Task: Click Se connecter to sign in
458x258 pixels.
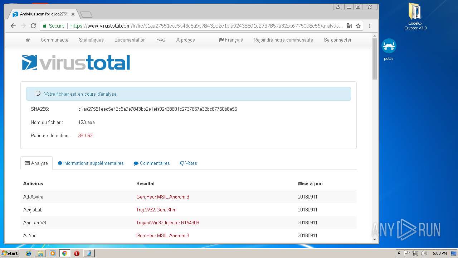Action: (x=338, y=40)
